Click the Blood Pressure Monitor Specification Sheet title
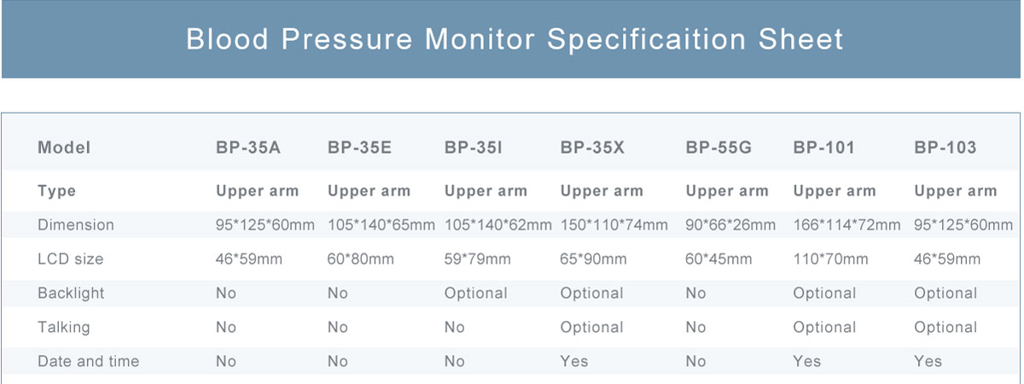 515,39
